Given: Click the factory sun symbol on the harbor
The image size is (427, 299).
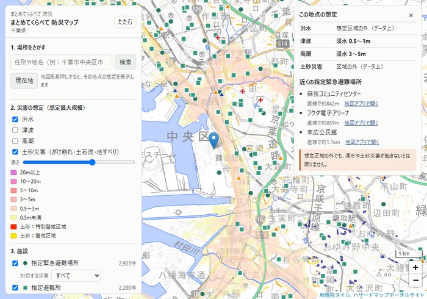Looking at the screenshot, I should pyautogui.click(x=178, y=212).
